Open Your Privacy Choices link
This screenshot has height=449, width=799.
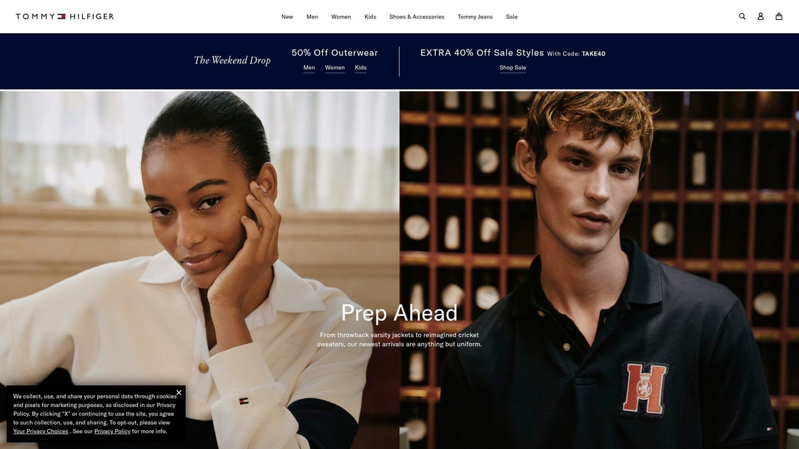41,432
